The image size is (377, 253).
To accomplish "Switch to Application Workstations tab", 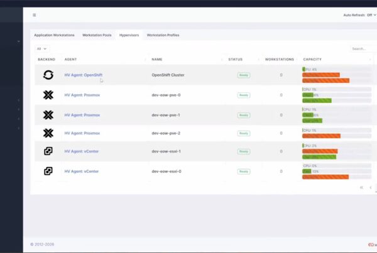I will click(x=54, y=35).
